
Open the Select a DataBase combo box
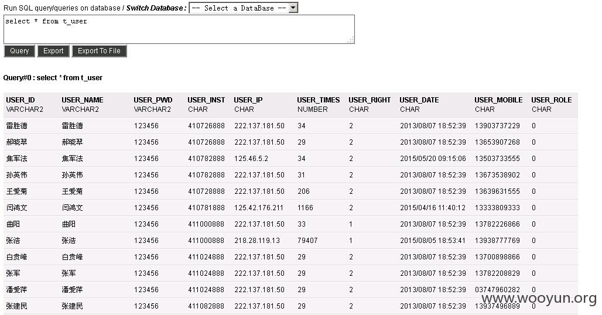244,8
